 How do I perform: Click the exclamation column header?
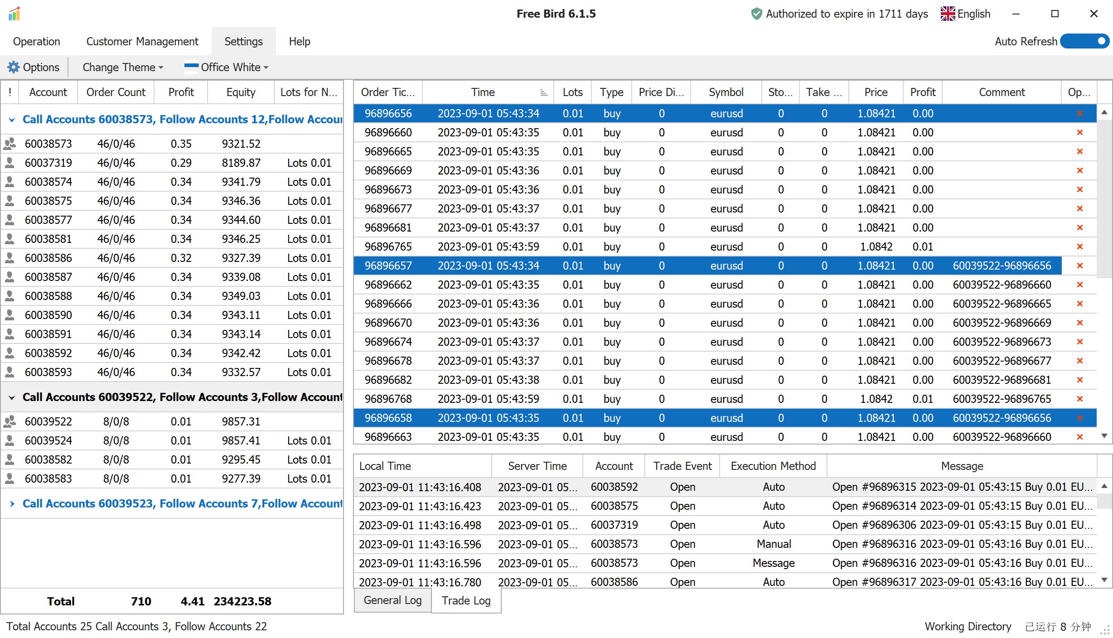click(x=10, y=92)
